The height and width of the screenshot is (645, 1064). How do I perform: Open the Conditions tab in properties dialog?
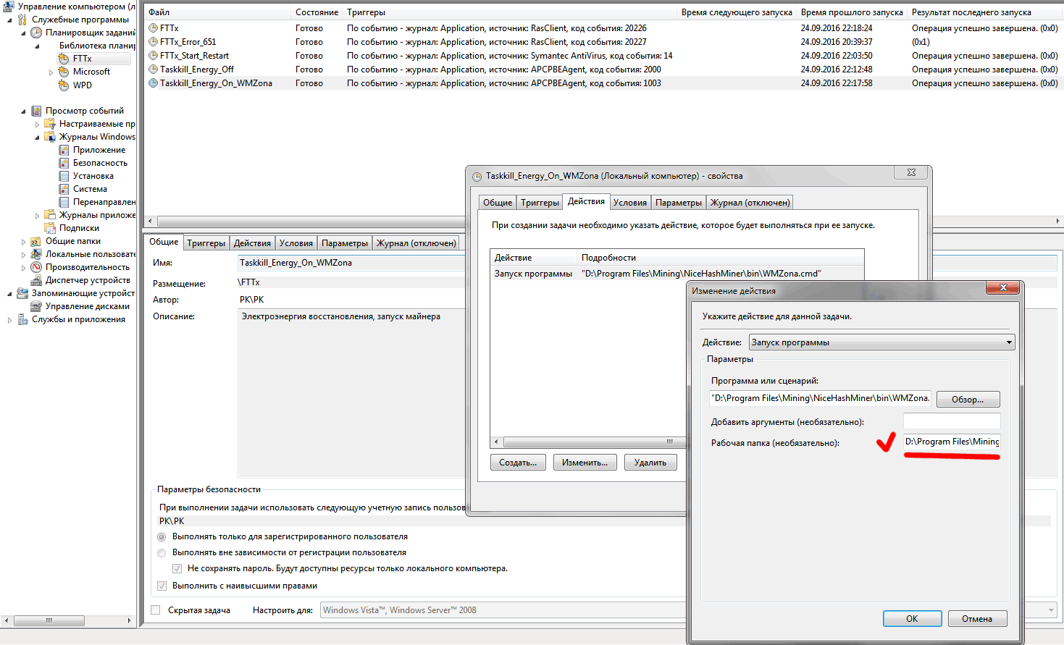pyautogui.click(x=629, y=203)
